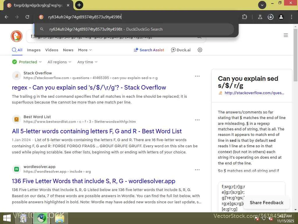Open Best Word List result options menu

pyautogui.click(x=197, y=120)
